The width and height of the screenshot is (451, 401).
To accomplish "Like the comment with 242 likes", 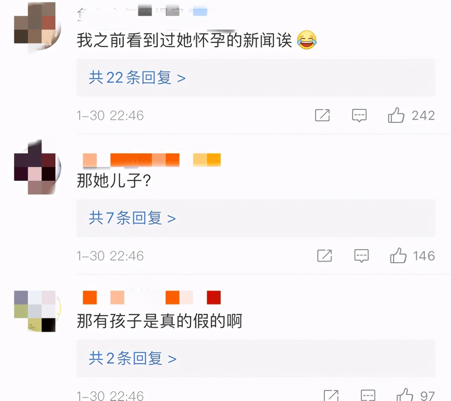I will click(x=396, y=115).
